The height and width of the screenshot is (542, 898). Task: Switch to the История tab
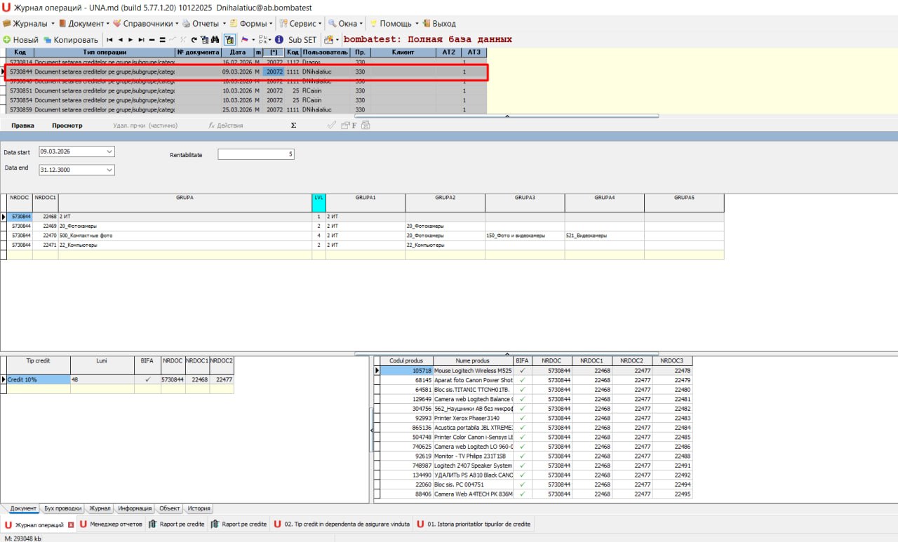[199, 508]
